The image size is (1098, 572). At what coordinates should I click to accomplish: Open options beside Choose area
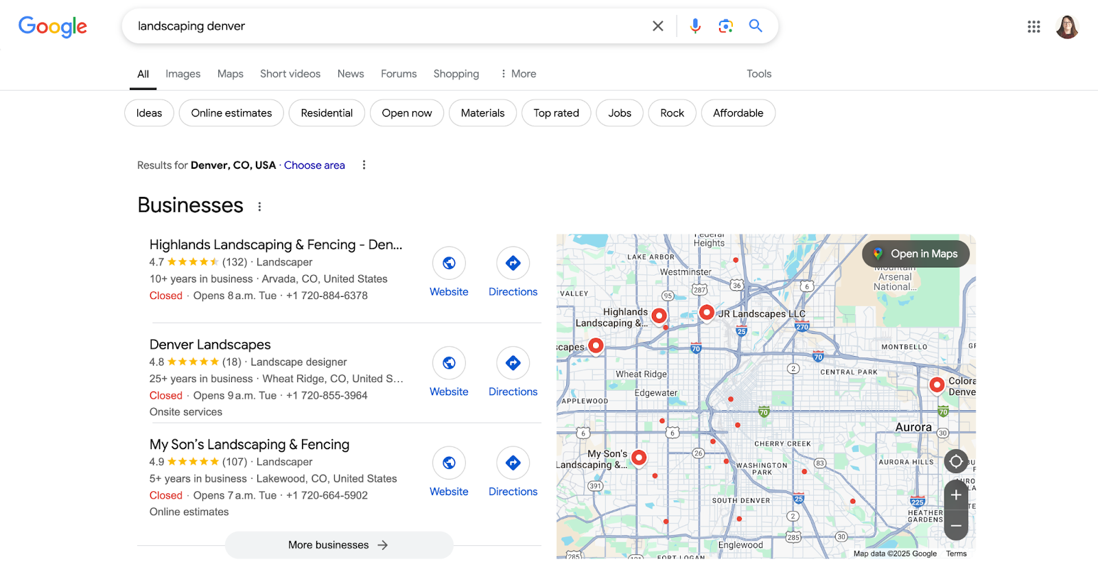pos(364,165)
